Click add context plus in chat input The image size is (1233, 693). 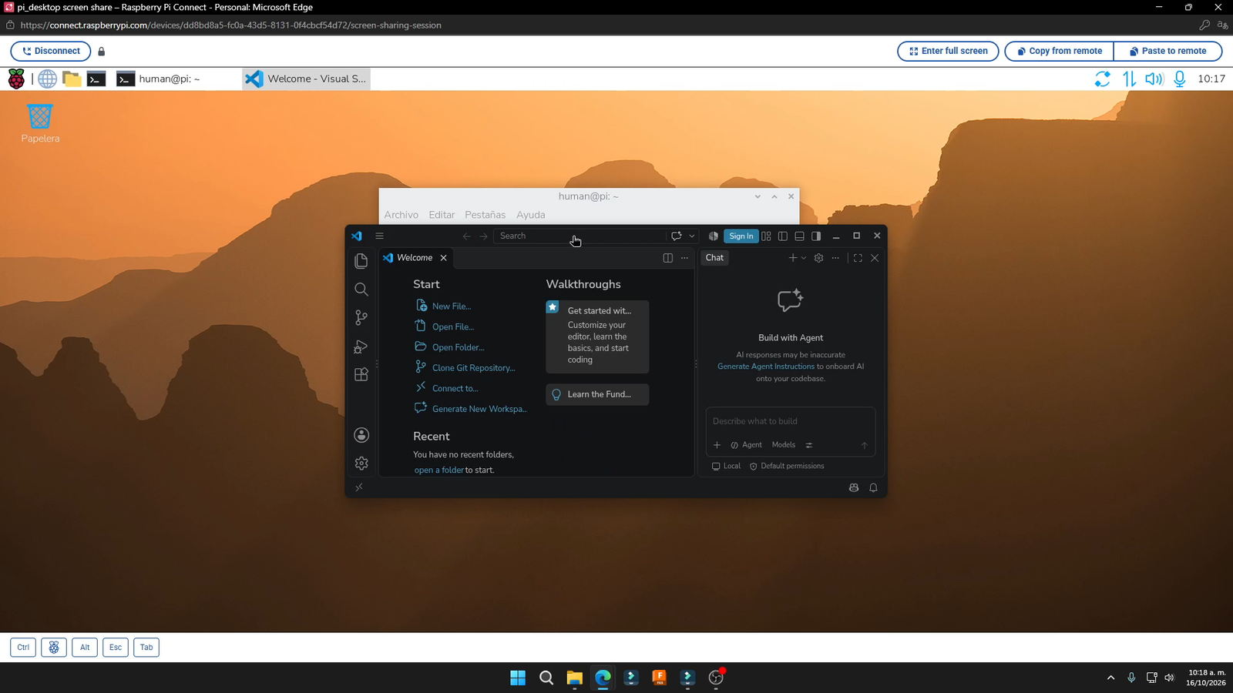[717, 445]
